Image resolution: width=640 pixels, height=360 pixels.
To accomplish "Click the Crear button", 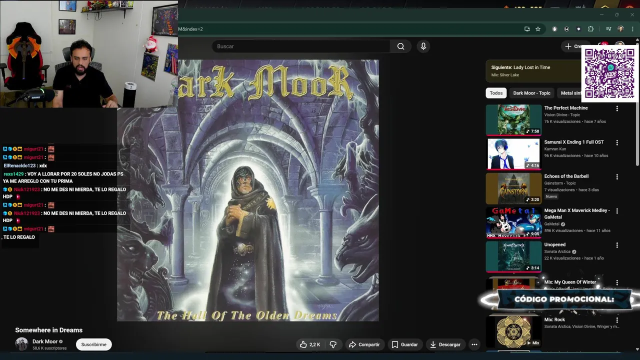I will pos(572,46).
